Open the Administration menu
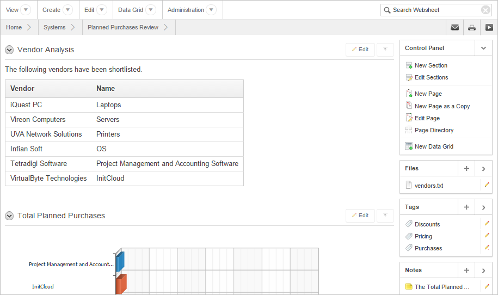Viewport: 498px width, 295px height. [211, 10]
